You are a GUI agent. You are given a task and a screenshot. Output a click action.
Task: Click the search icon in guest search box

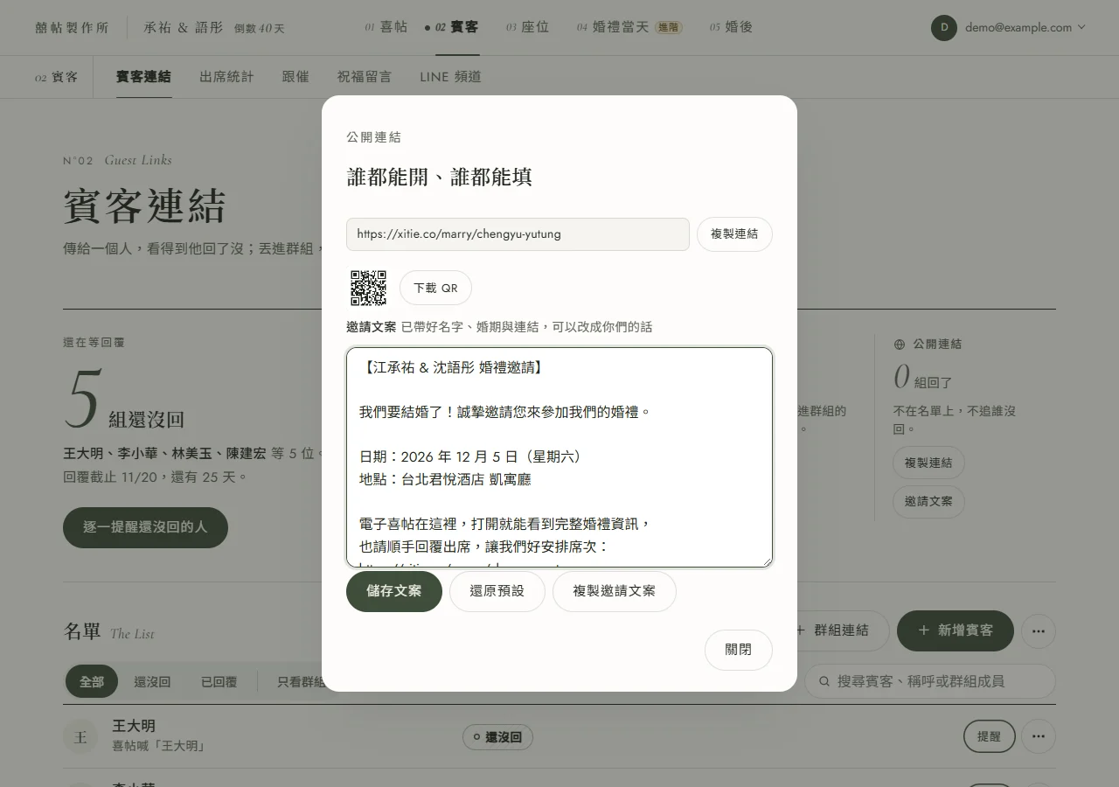(x=823, y=681)
